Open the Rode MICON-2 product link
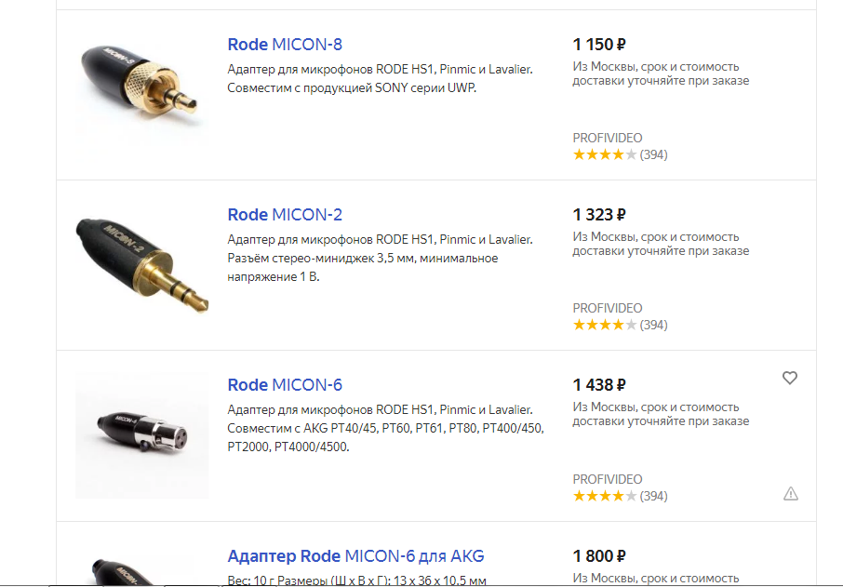Screen dimensions: 843x587 click(285, 215)
